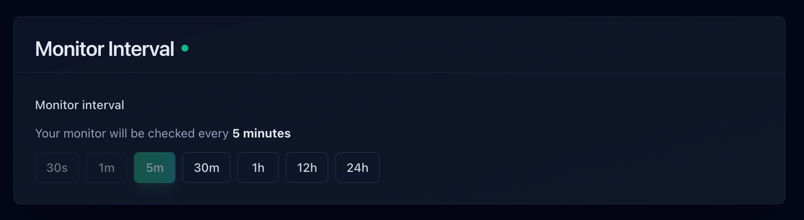Set monitor to check every hour
Viewport: 804px width, 220px height.
[x=258, y=168]
